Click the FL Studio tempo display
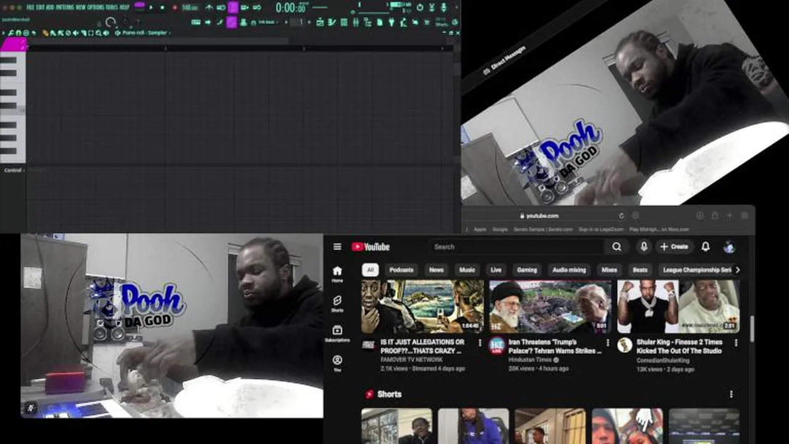The width and height of the screenshot is (789, 444). [189, 7]
